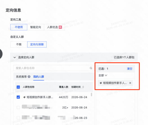
Task: Check the checkbox in the 2亿+ row
Action: point(18,107)
